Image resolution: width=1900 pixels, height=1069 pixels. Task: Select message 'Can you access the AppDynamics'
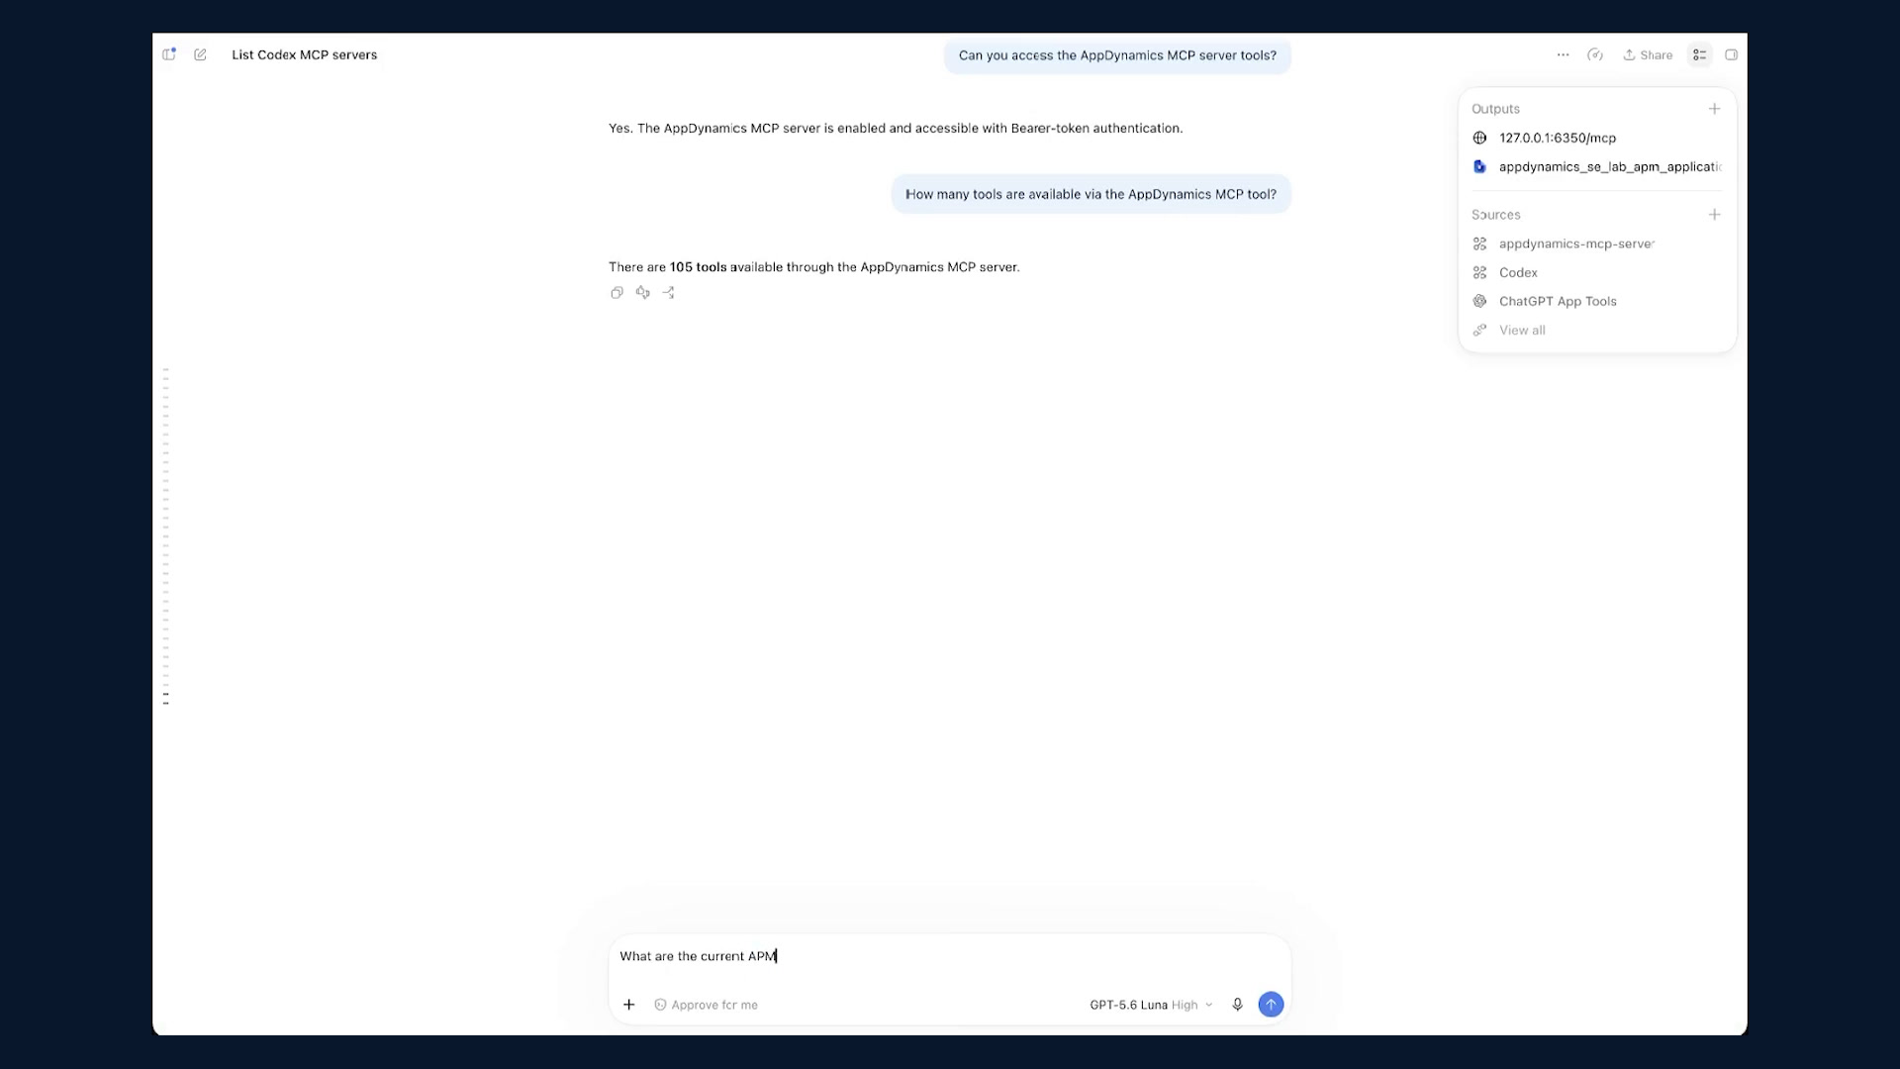point(1117,55)
